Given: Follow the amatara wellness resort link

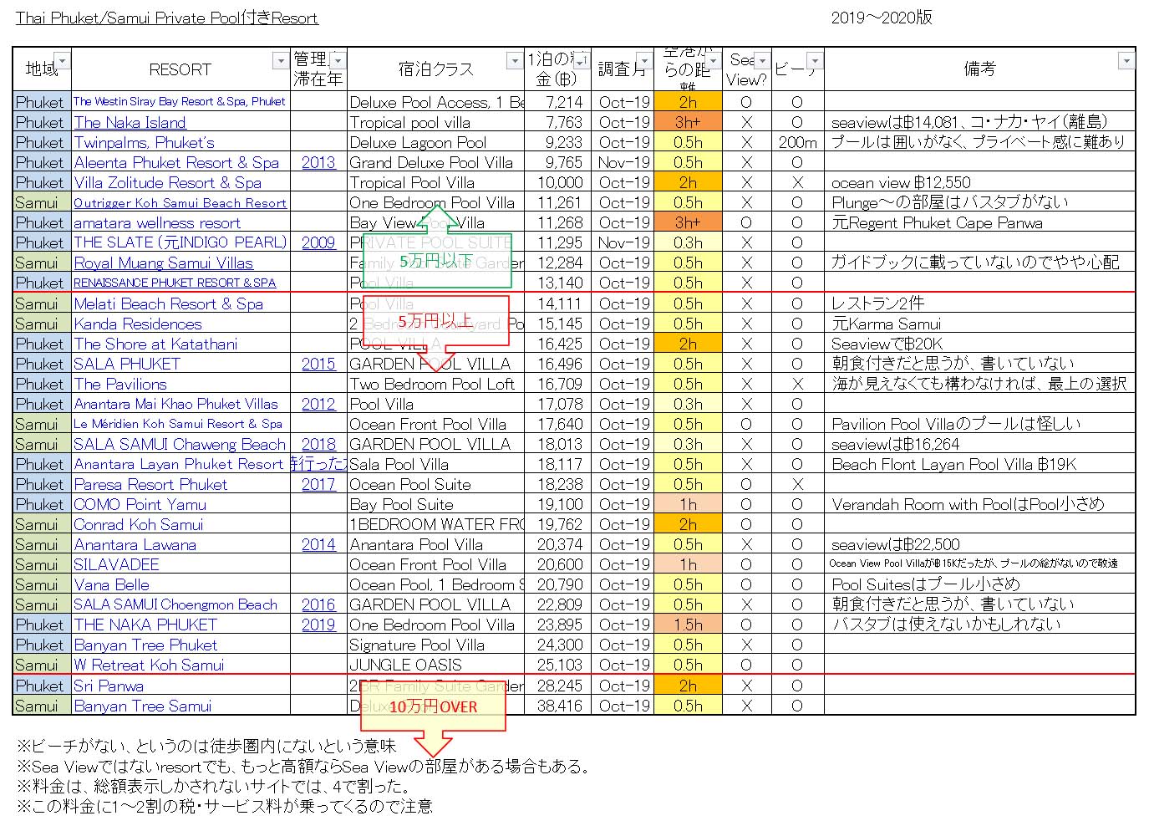Looking at the screenshot, I should point(157,222).
